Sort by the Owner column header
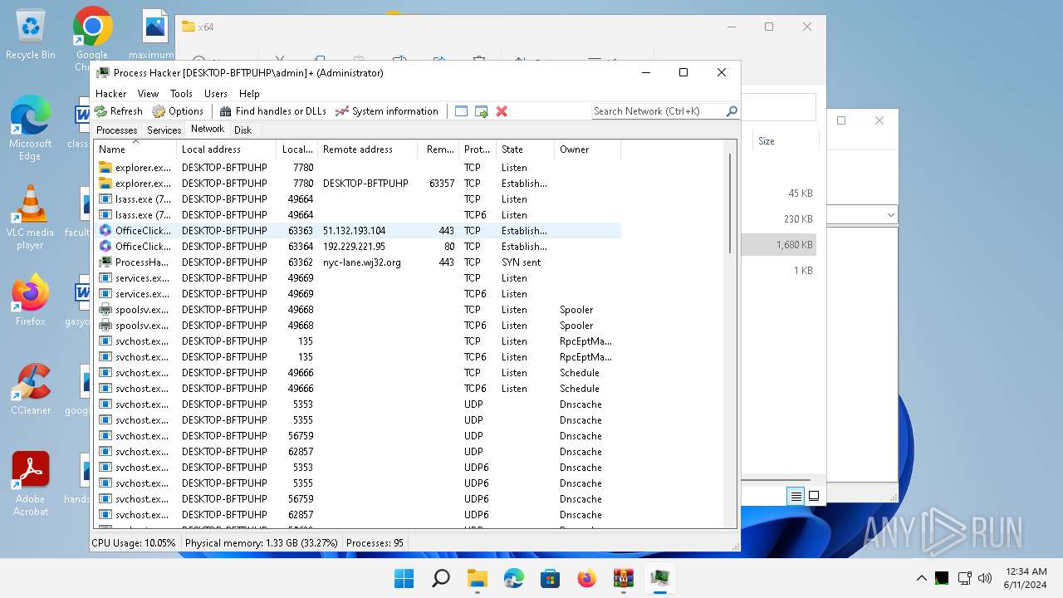The width and height of the screenshot is (1063, 598). click(588, 149)
